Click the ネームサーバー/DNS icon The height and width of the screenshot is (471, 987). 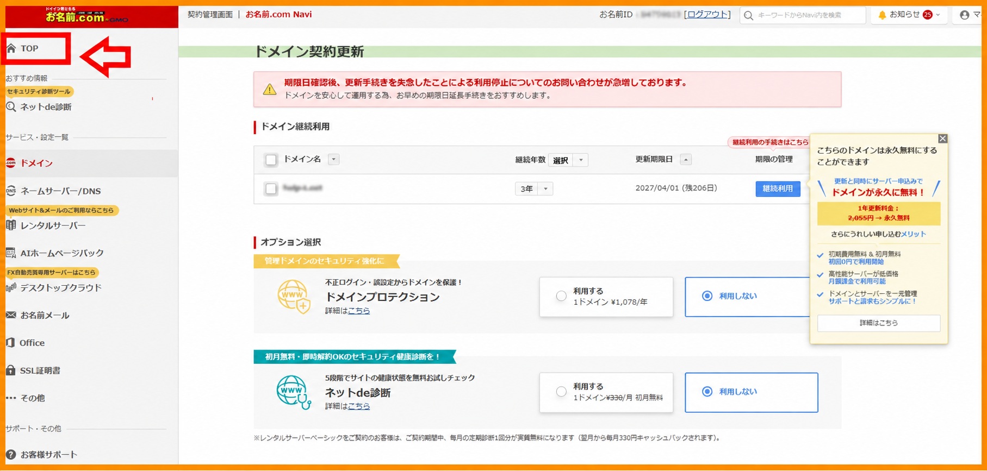11,191
